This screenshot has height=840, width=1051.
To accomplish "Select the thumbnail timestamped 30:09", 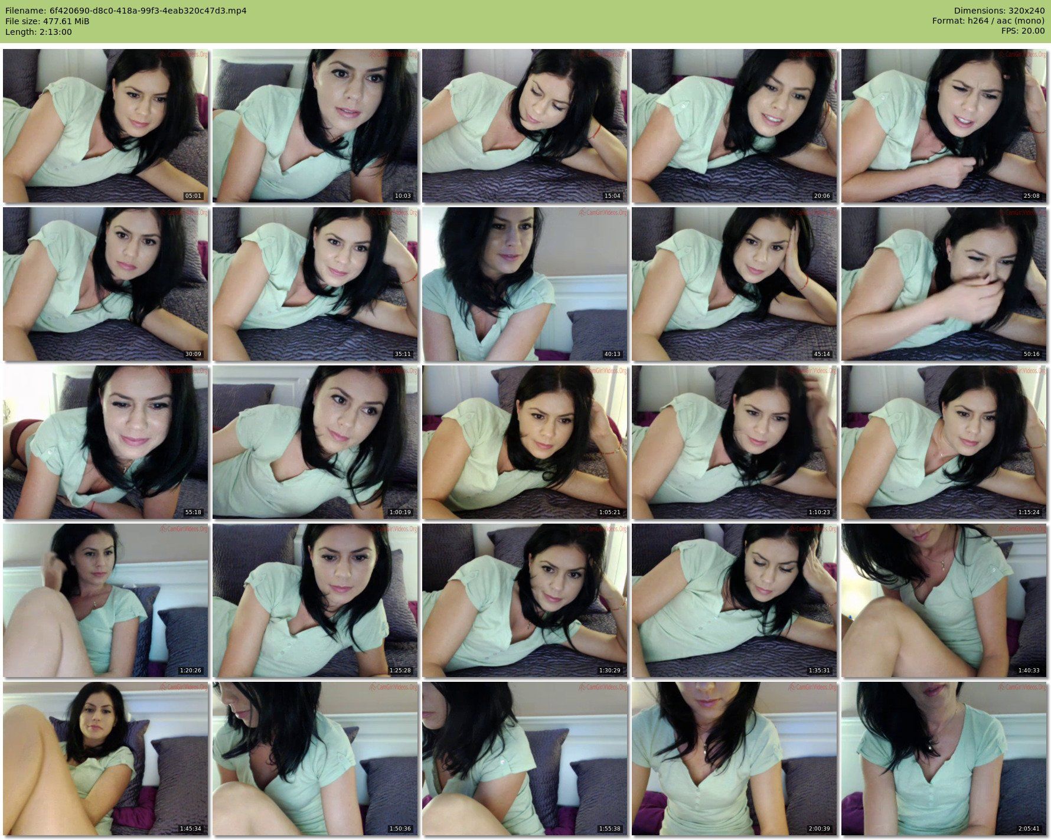I will [x=105, y=284].
